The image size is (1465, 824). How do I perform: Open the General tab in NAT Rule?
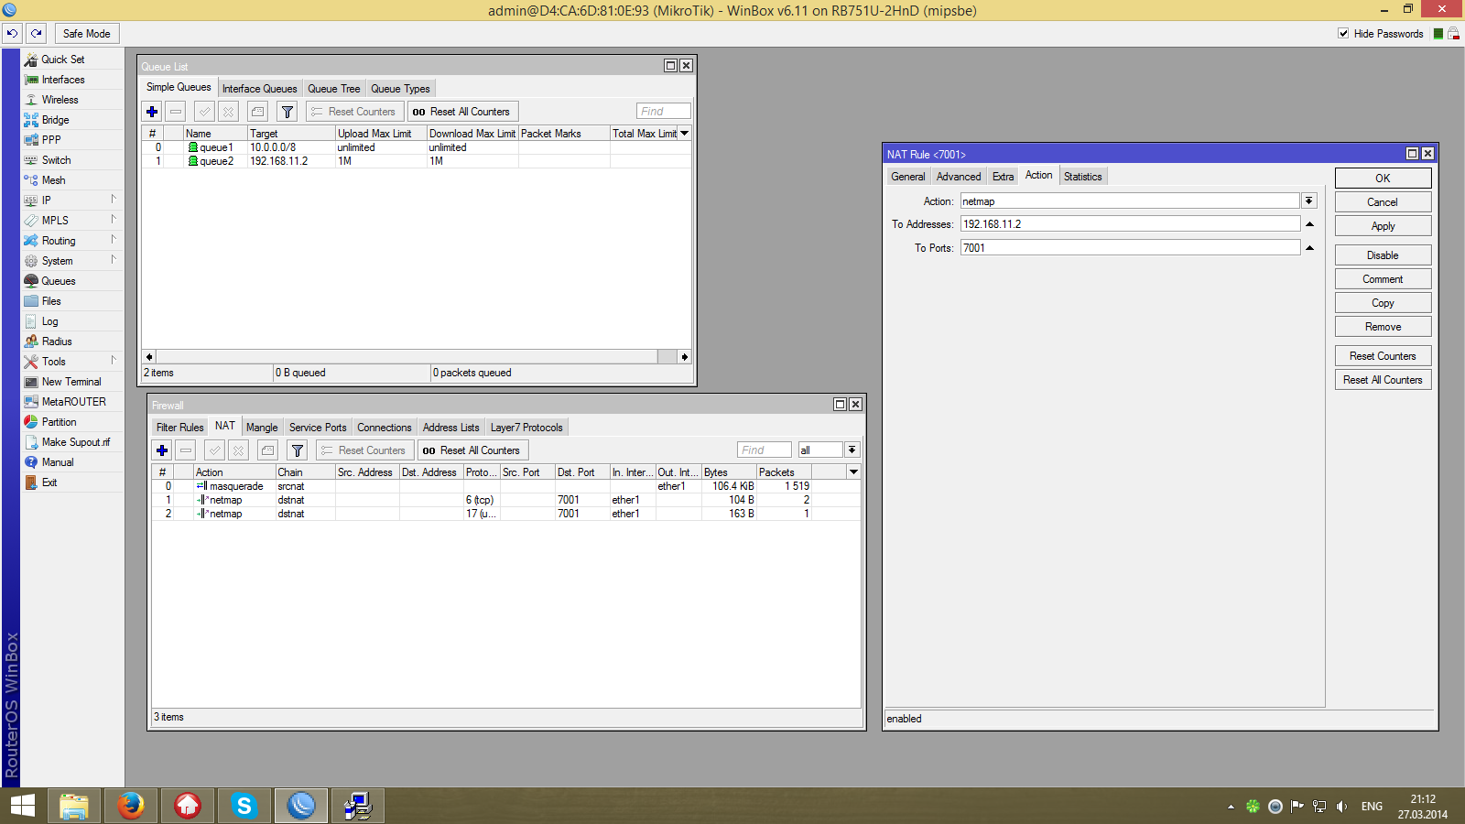click(908, 177)
